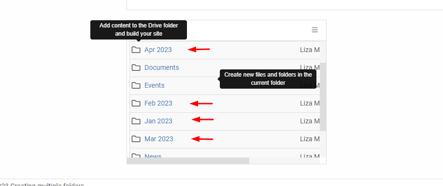This screenshot has height=186, width=443.
Task: Click the horizontal scrollbar thumb
Action: 188,160
